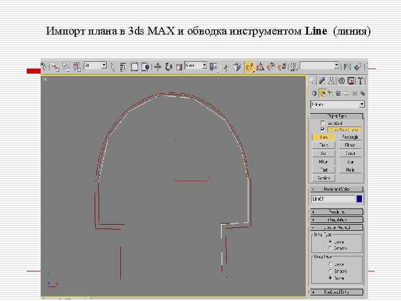This screenshot has width=401, height=301.
Task: Switch to the Display panel tab
Action: point(351,81)
